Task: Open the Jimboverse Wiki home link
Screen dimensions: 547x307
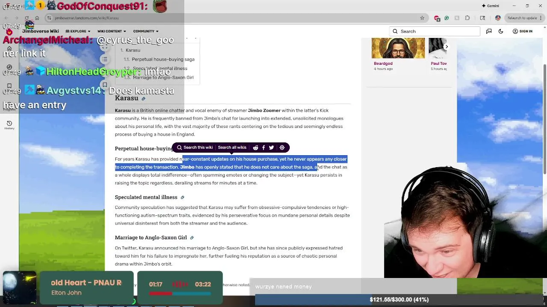Action: click(x=40, y=31)
